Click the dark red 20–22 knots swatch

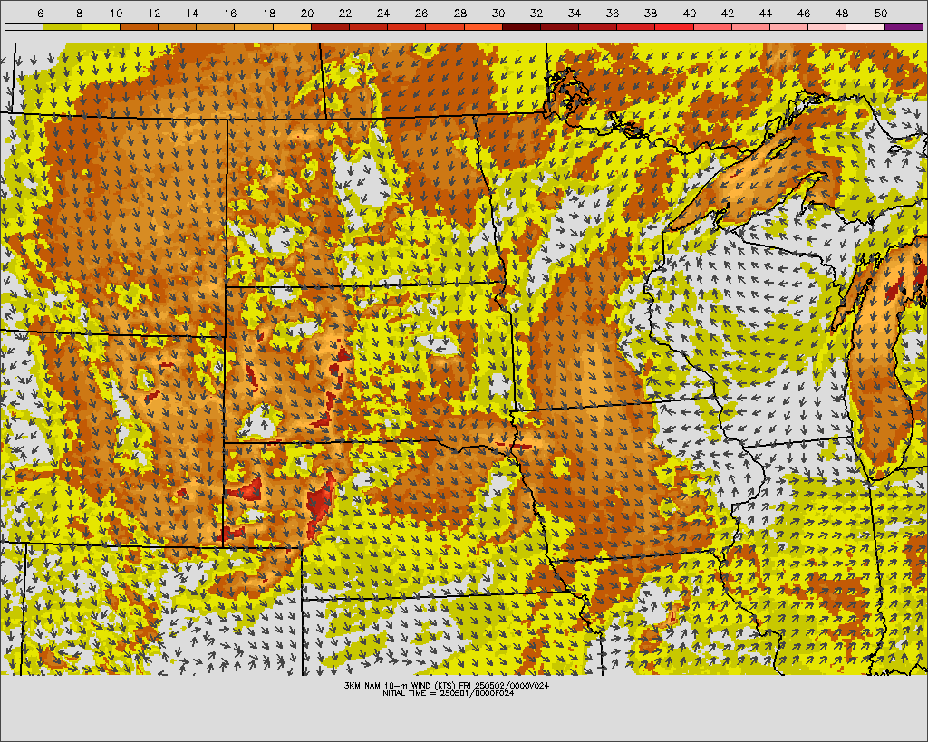pos(330,26)
